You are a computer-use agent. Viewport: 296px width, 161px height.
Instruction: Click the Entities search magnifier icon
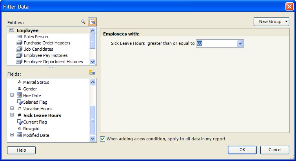click(x=83, y=21)
